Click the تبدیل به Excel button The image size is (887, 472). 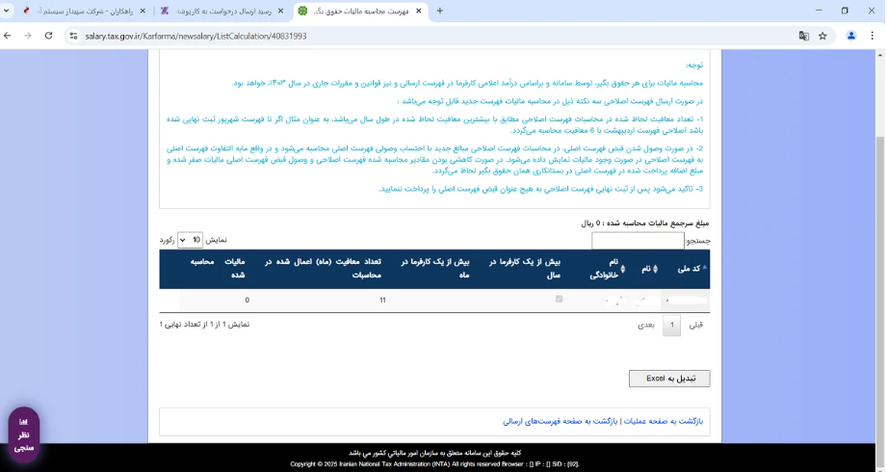(669, 379)
